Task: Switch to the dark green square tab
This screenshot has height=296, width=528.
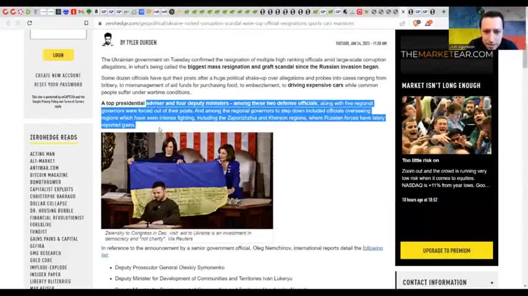Action: click(x=58, y=12)
